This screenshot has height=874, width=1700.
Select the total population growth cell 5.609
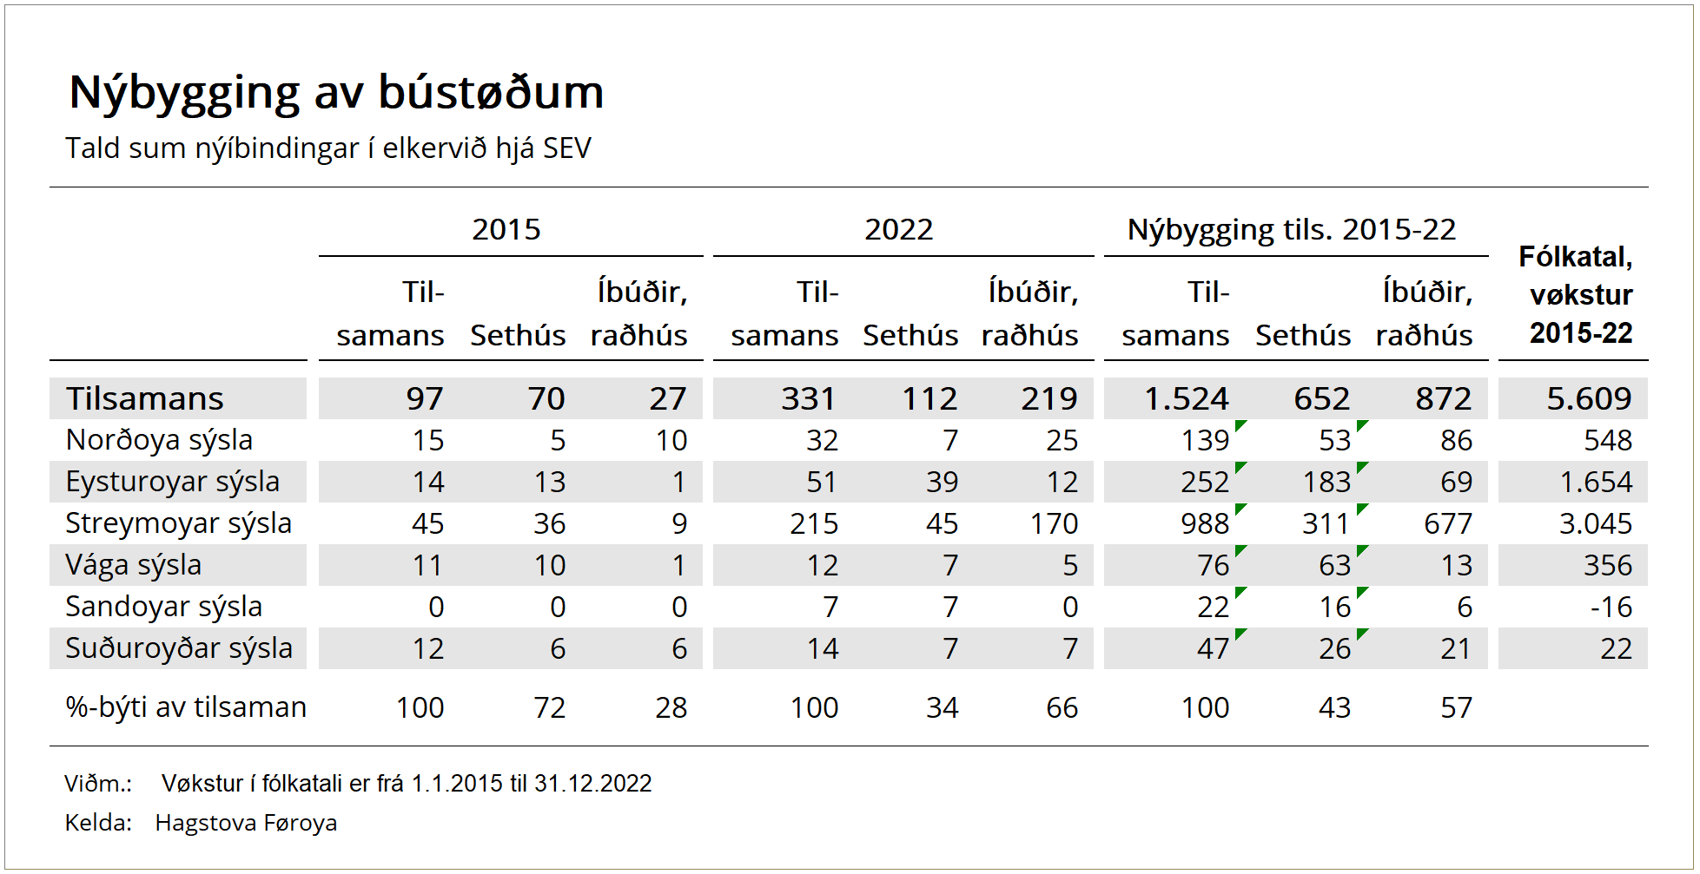pyautogui.click(x=1589, y=398)
